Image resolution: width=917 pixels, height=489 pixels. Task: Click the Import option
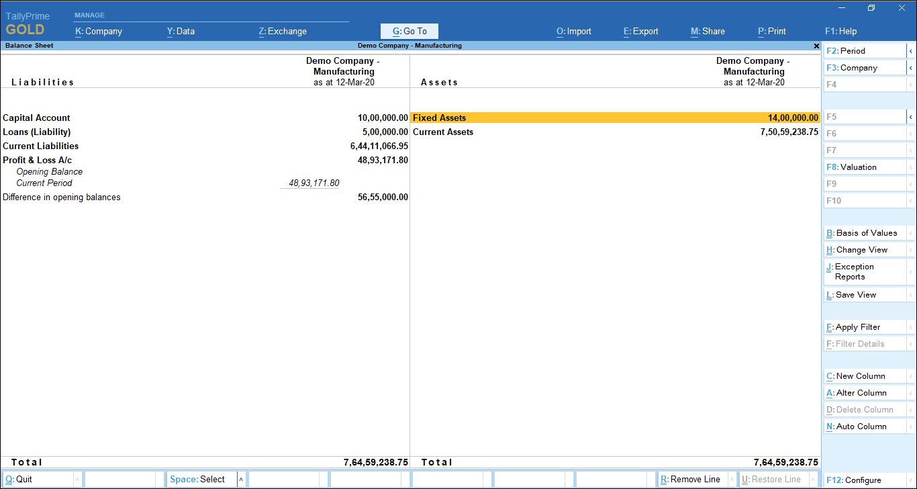573,31
